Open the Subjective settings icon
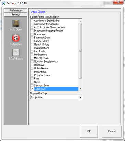Viewport: 125px width, 141px height. click(16, 38)
